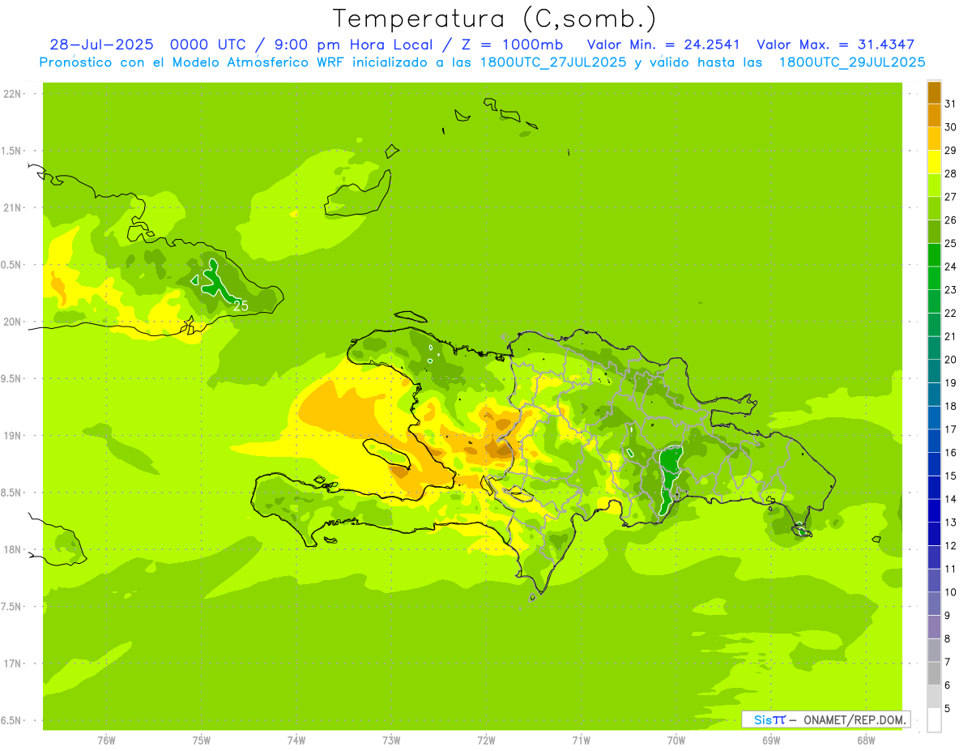Click the legend value "5"
The height and width of the screenshot is (751, 972).
(x=948, y=709)
